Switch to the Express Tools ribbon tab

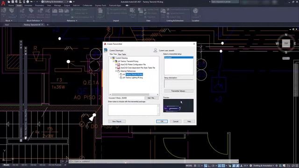(x=100, y=6)
